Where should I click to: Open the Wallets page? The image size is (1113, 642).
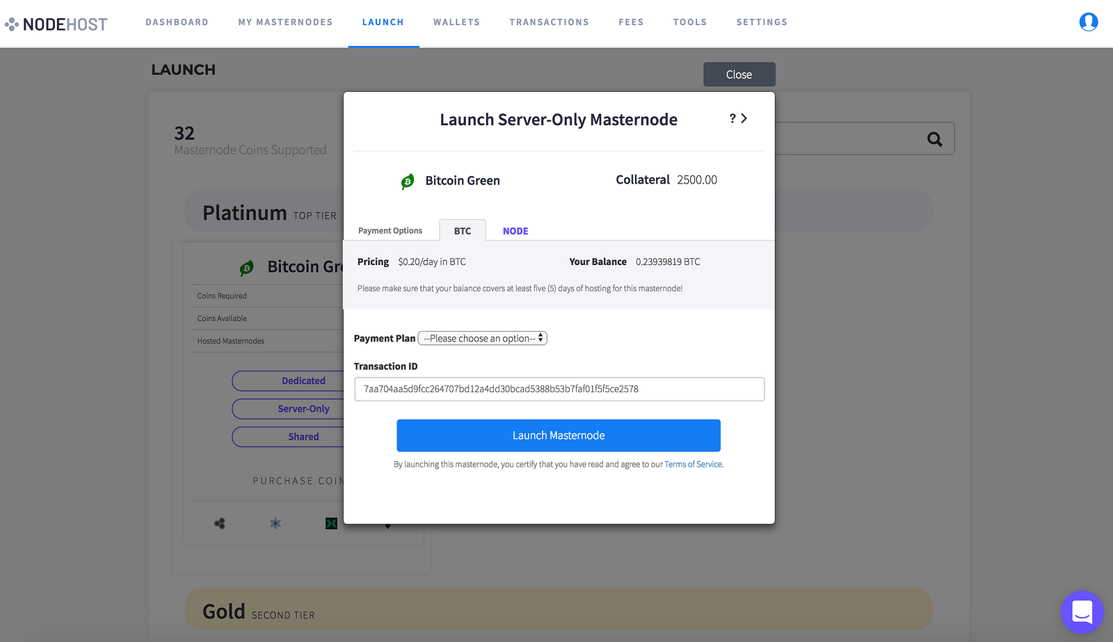click(x=457, y=22)
